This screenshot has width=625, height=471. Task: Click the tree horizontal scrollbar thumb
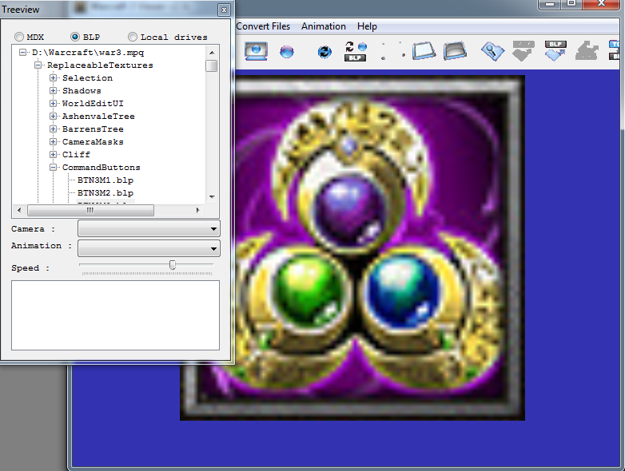(90, 210)
